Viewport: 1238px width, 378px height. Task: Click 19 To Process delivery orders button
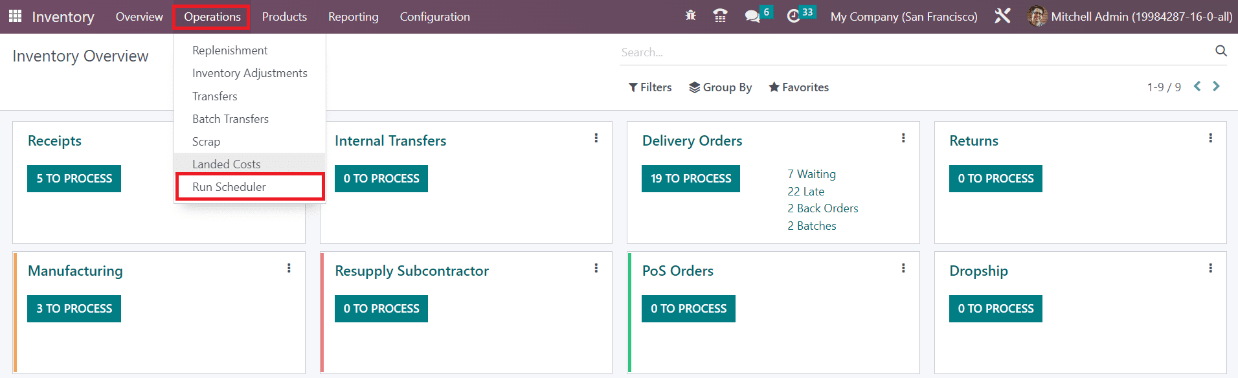click(x=690, y=179)
